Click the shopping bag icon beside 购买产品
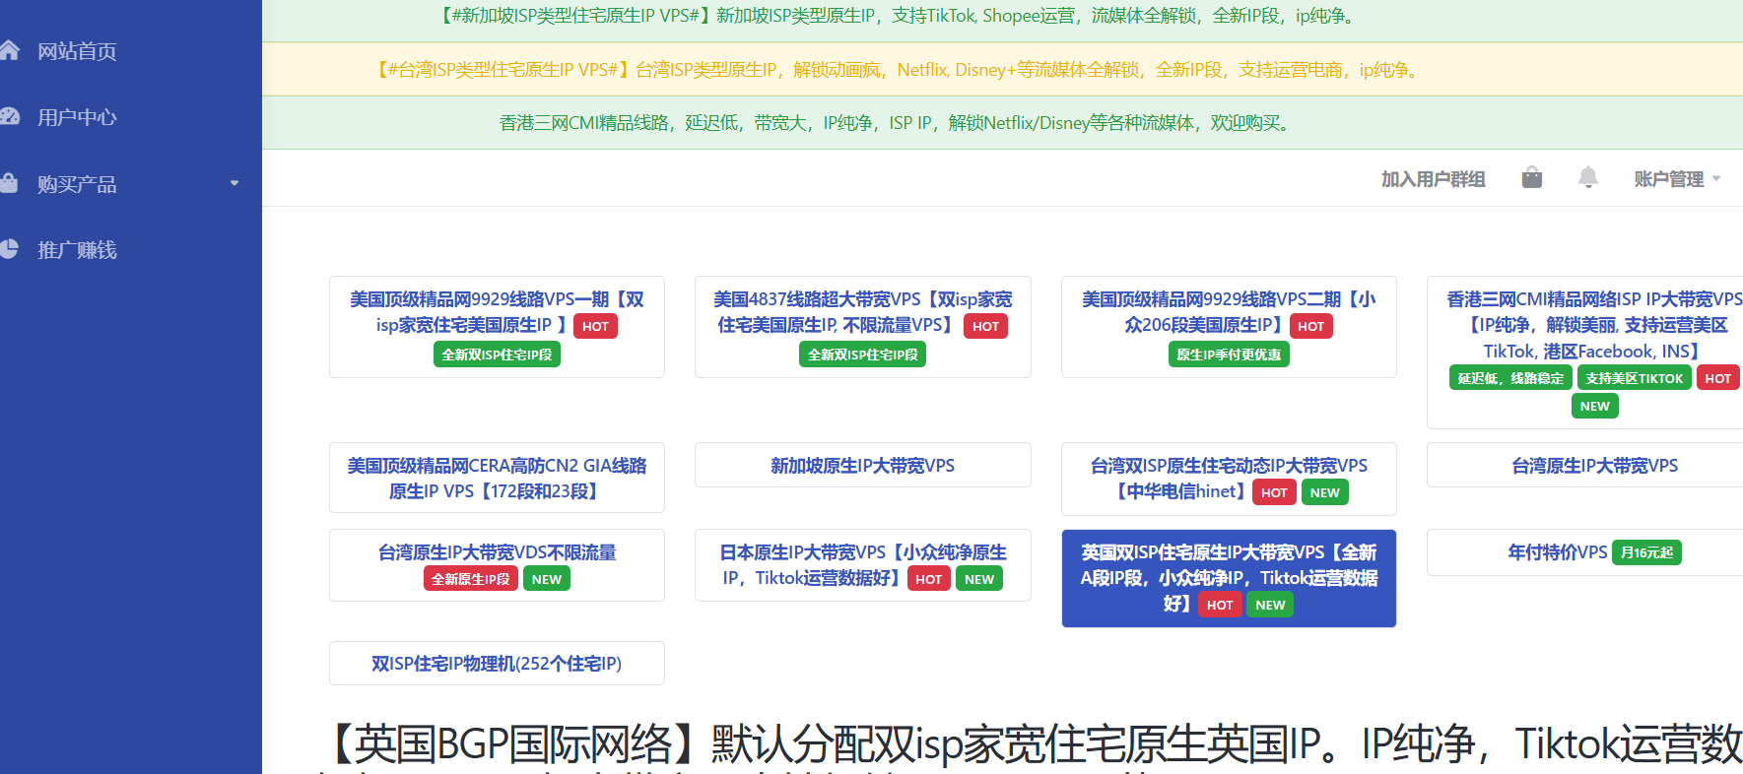The height and width of the screenshot is (774, 1743). click(9, 183)
